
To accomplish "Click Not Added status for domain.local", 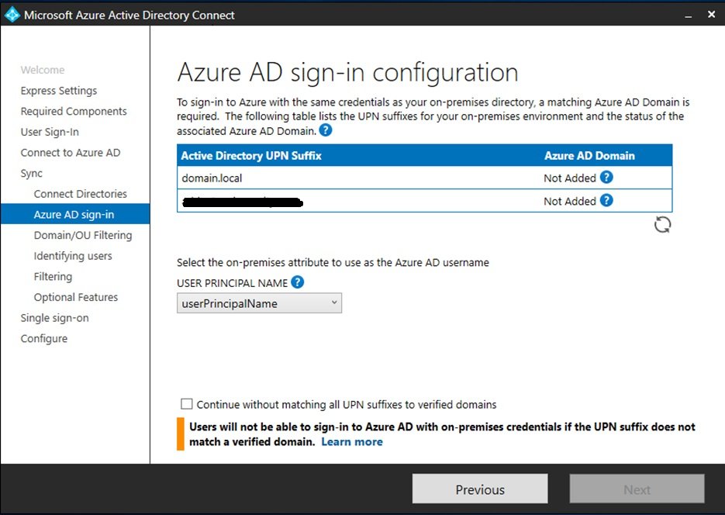I will click(570, 178).
